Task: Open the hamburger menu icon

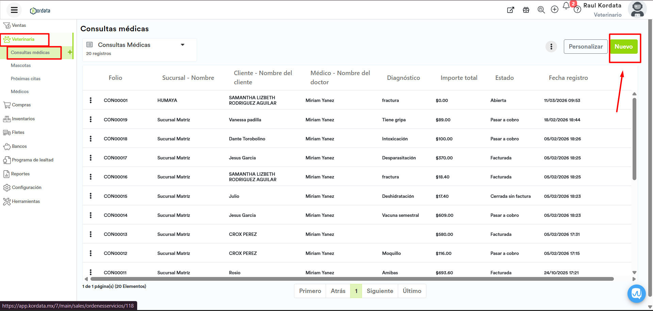Action: pos(14,10)
